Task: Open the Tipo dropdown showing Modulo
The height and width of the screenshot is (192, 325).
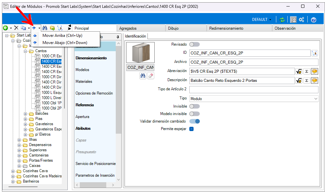Action: pyautogui.click(x=254, y=98)
